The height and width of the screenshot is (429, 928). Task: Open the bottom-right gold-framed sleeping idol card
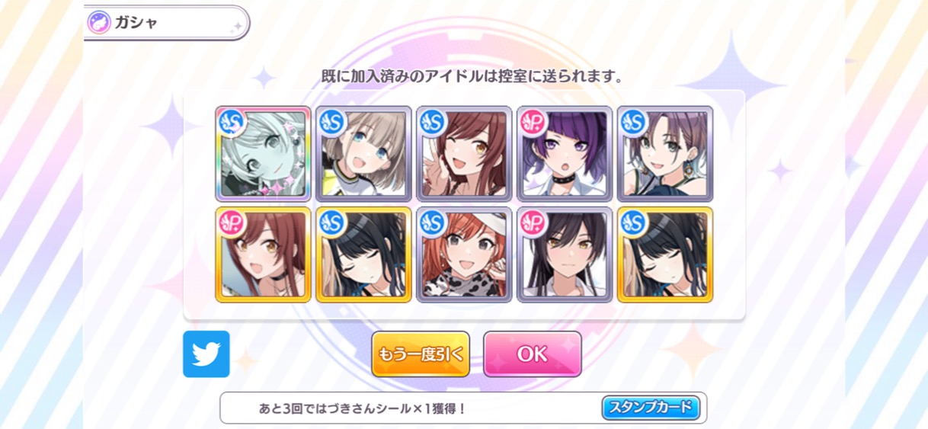click(x=665, y=255)
